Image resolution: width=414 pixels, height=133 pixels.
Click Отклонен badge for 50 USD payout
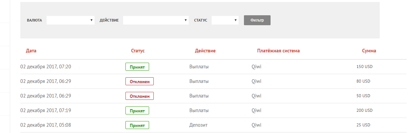pyautogui.click(x=139, y=96)
